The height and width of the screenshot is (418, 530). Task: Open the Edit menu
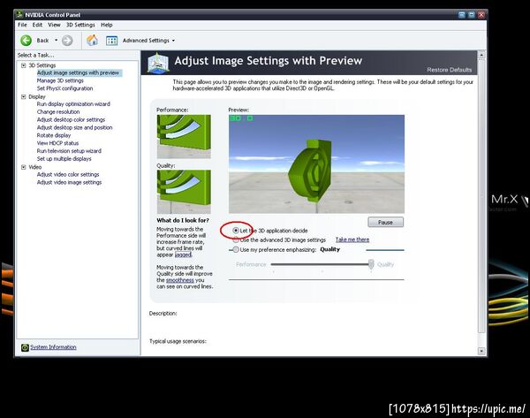pyautogui.click(x=37, y=25)
